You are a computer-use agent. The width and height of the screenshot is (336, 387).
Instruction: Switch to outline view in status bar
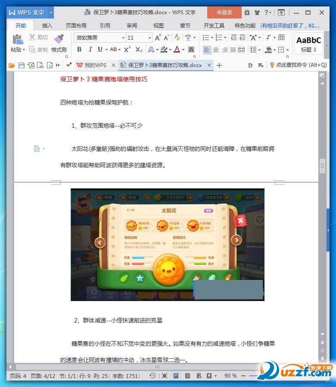tap(188, 376)
